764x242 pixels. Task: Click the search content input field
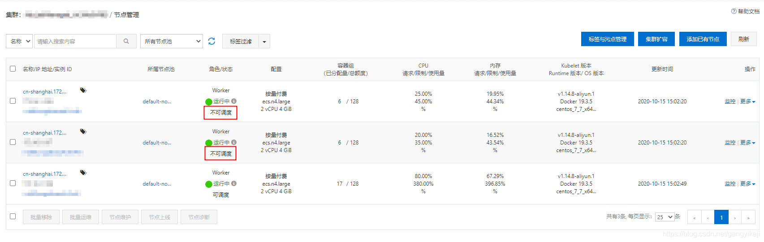click(x=75, y=41)
